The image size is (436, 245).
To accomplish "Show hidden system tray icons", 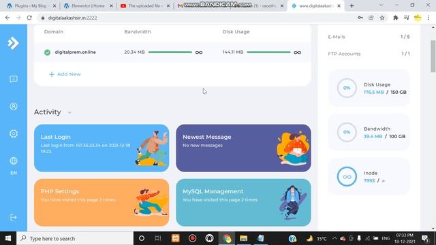I will (x=334, y=238).
